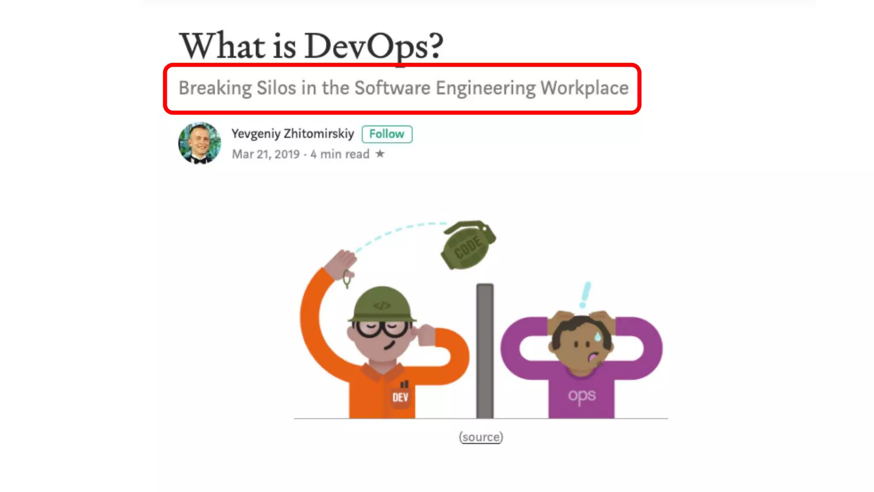The image size is (874, 492).
Task: Select the 'Breaking Silos' subtitle text
Action: tap(403, 88)
